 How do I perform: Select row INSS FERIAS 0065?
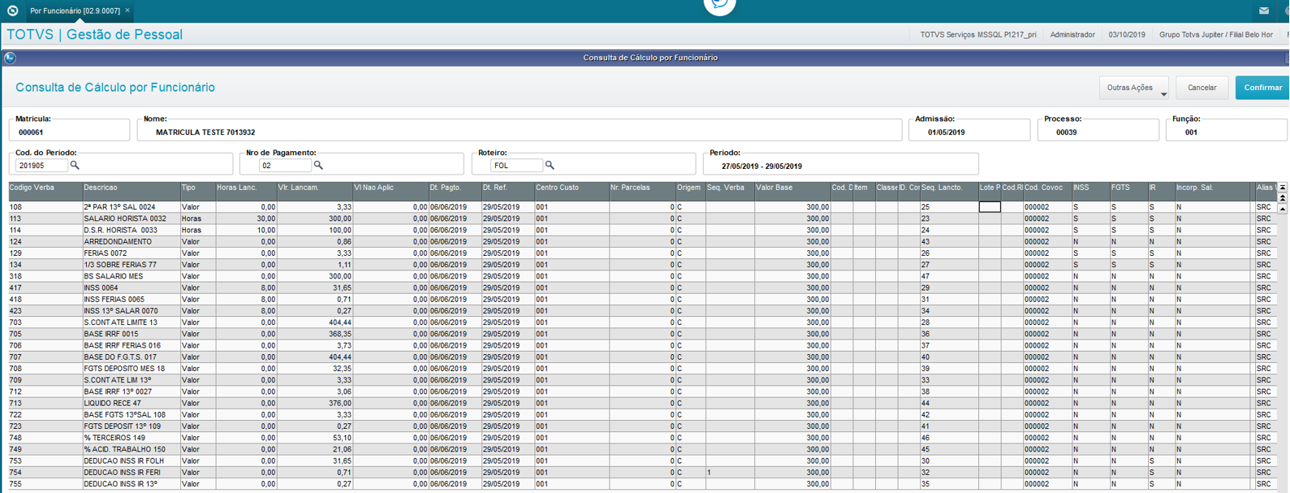tap(642, 299)
